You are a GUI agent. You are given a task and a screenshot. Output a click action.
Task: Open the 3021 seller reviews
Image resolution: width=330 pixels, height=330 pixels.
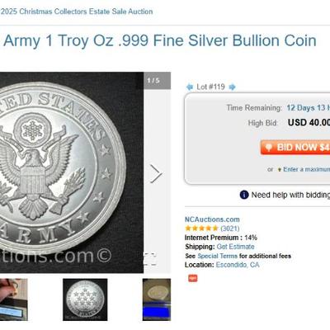[x=230, y=229]
